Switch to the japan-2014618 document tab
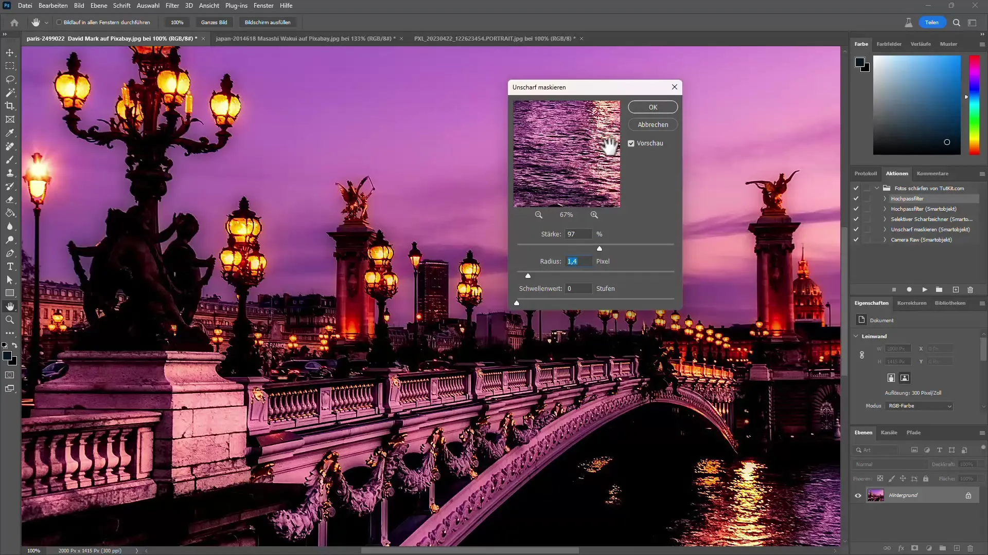The image size is (988, 555). (305, 39)
